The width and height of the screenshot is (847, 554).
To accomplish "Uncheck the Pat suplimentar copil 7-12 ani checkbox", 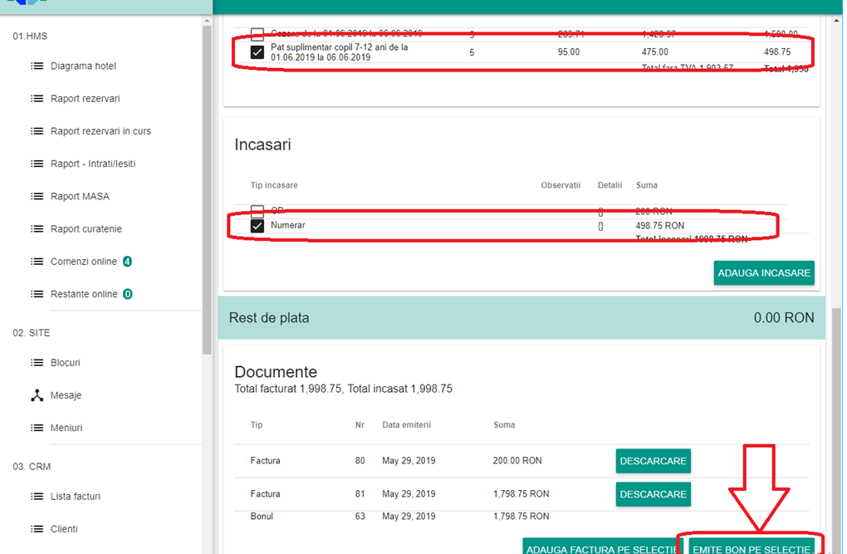I will point(257,52).
